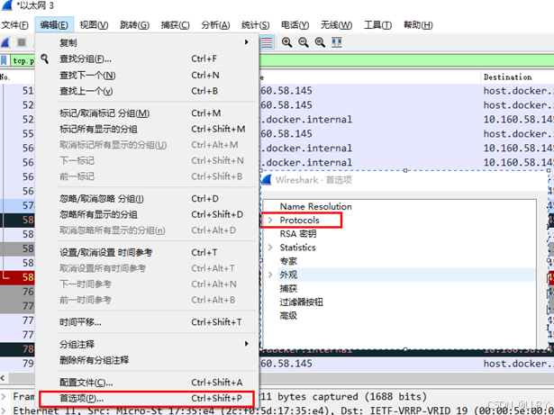The height and width of the screenshot is (415, 554).
Task: Select packet row numbered 51
Action: (x=277, y=91)
